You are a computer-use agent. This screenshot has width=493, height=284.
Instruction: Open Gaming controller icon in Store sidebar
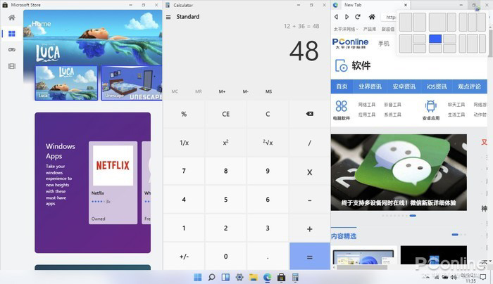12,50
